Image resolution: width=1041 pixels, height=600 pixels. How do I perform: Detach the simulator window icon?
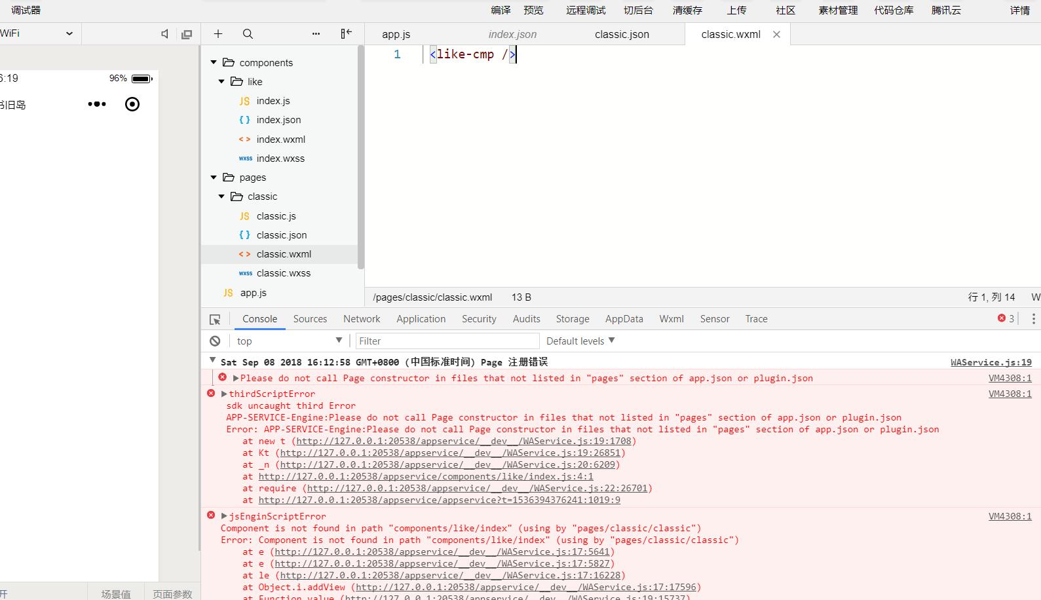(x=187, y=34)
